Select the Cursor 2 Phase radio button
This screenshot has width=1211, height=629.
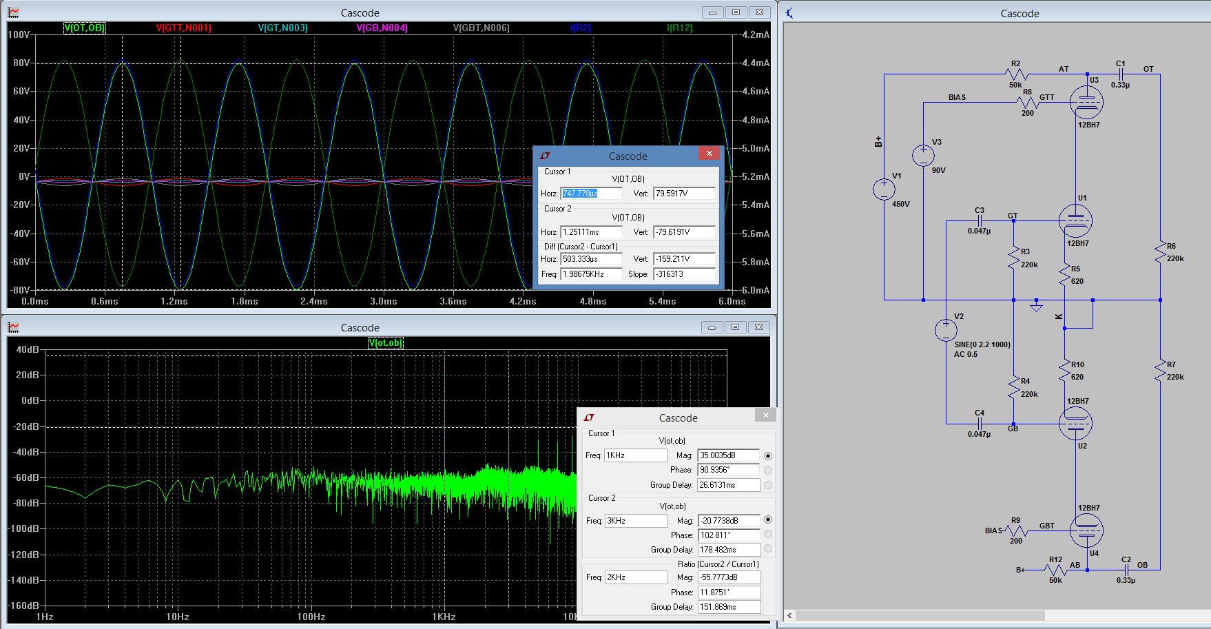coord(768,535)
